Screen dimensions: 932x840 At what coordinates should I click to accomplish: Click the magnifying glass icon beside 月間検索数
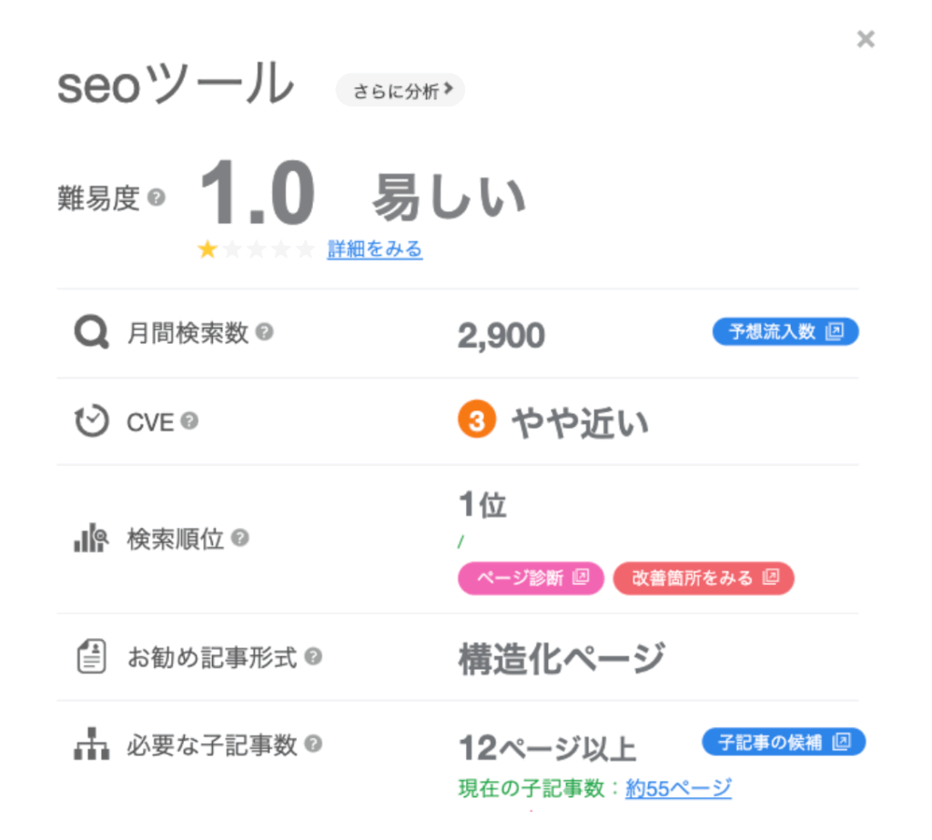[89, 333]
